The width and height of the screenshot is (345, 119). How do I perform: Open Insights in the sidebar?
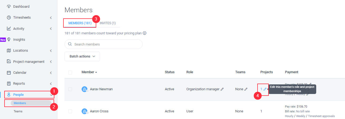19,39
